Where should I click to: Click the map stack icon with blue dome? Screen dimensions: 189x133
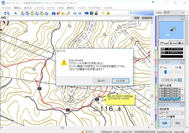point(27,13)
